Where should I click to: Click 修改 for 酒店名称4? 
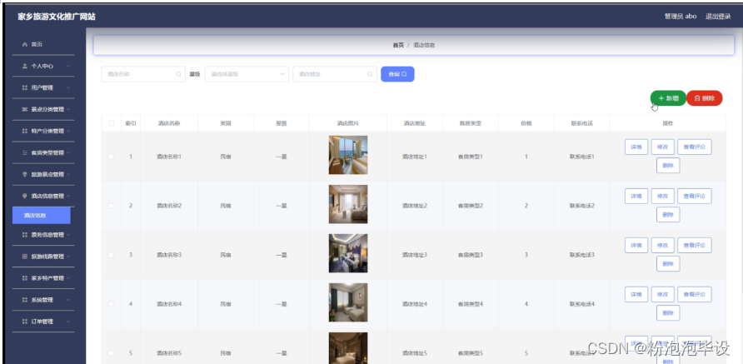(662, 294)
